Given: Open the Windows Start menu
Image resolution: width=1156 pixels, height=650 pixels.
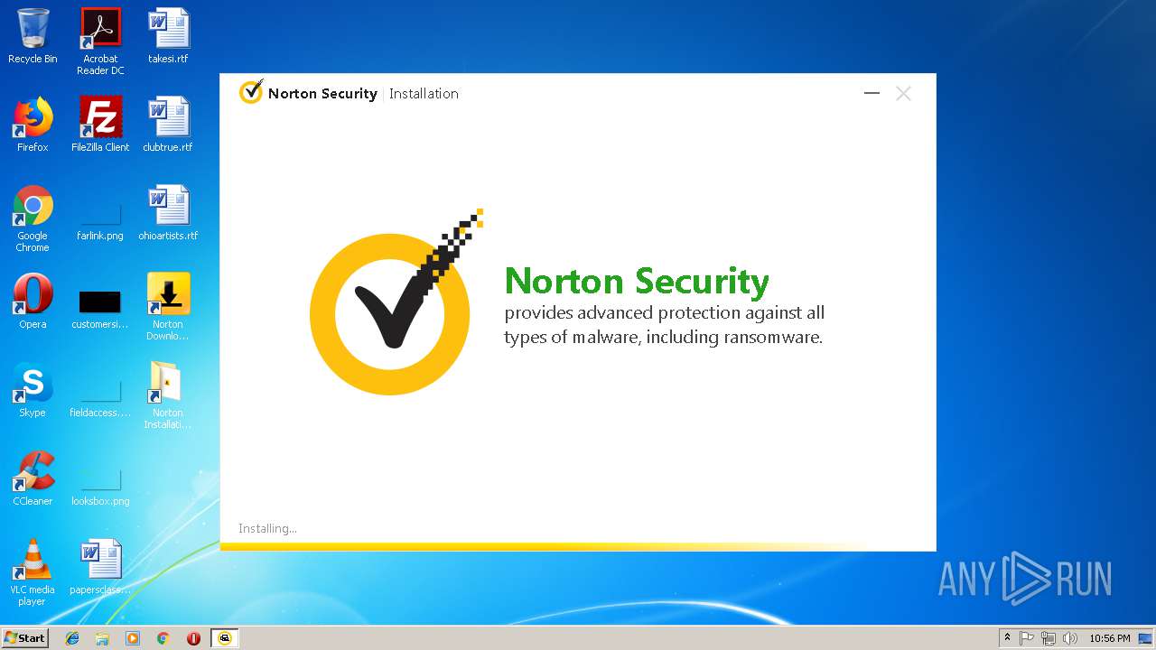Looking at the screenshot, I should pyautogui.click(x=25, y=637).
